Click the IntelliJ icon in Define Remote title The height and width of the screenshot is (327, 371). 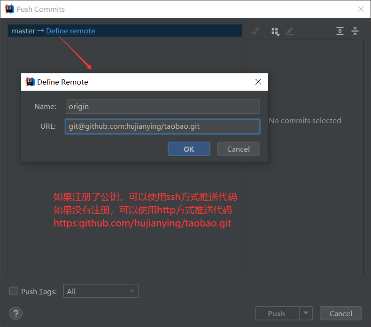coord(30,82)
